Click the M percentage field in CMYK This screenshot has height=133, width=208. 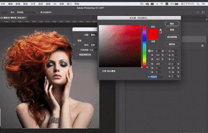(174, 68)
